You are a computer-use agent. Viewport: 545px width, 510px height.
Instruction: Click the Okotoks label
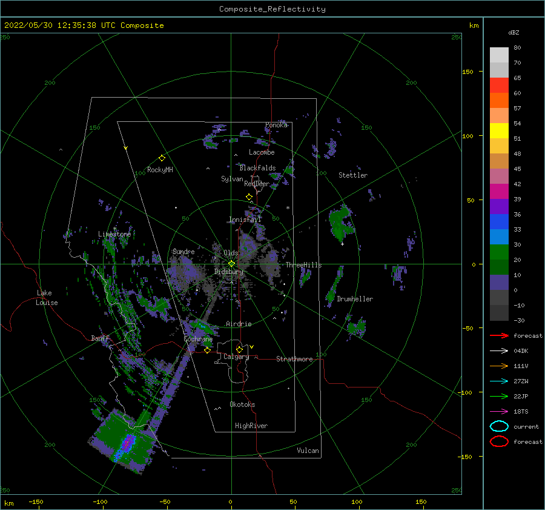242,404
